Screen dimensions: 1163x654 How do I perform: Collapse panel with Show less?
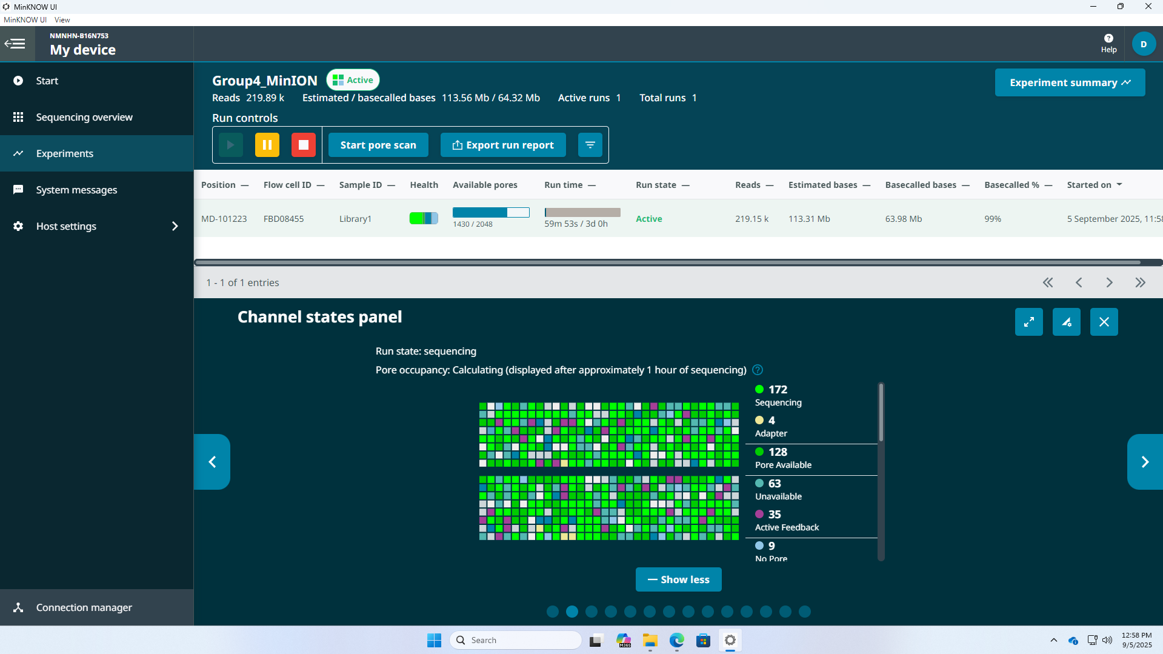(x=678, y=579)
